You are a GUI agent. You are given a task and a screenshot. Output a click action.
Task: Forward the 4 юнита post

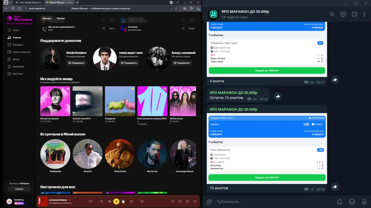pos(335,80)
